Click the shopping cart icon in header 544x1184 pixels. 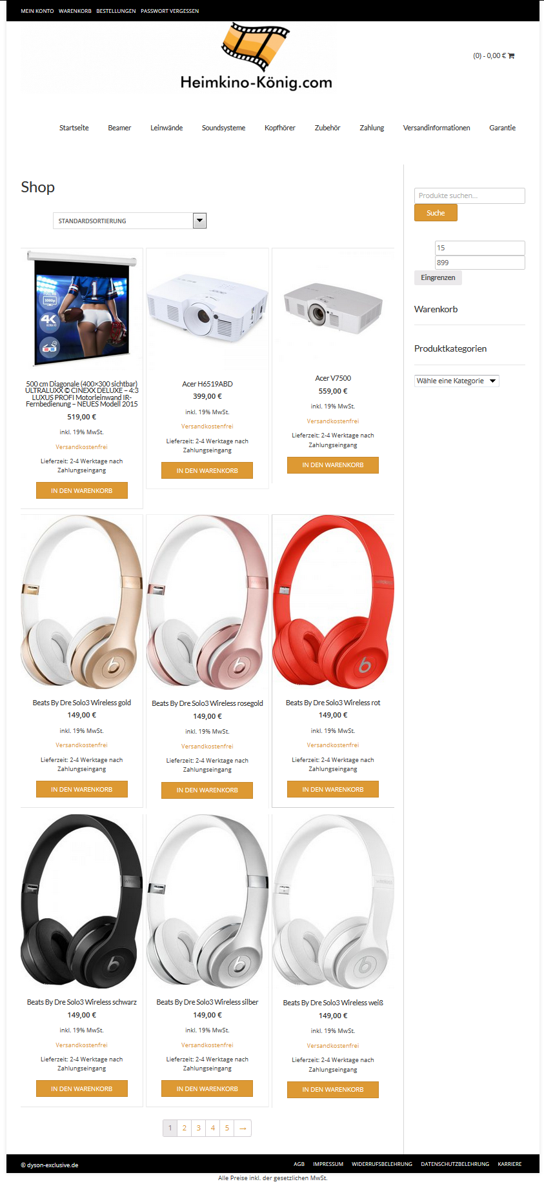point(511,56)
